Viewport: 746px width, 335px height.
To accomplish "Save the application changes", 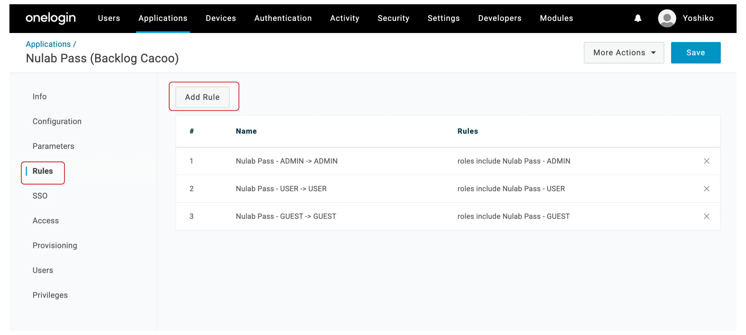I will point(695,53).
